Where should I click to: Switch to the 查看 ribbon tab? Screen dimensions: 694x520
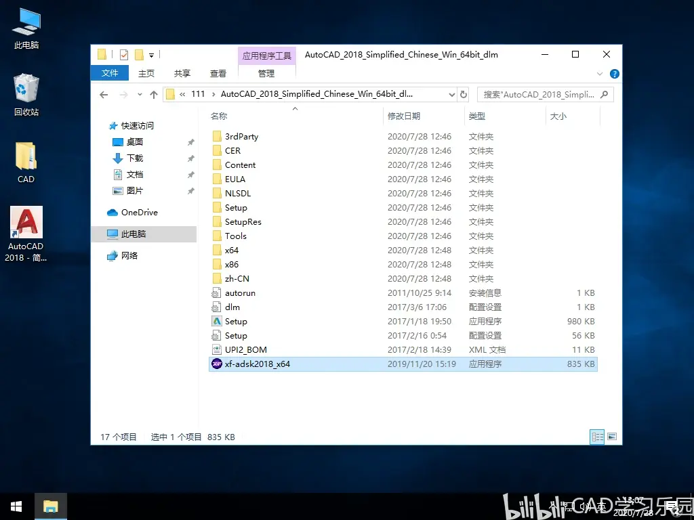218,73
